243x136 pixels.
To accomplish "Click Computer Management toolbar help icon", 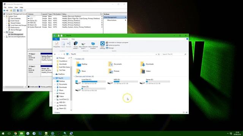I will pos(18,11).
